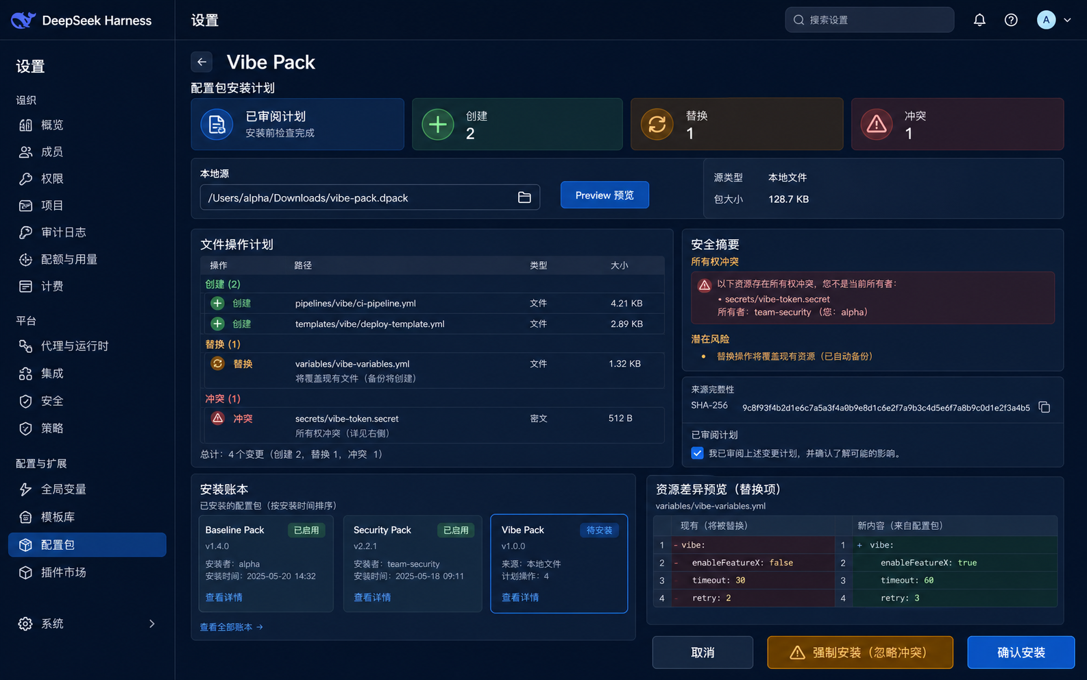The image size is (1087, 680).
Task: Click the diff line enableFeatureX: true
Action: [929, 563]
